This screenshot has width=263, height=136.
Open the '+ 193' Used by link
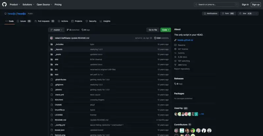202,114
